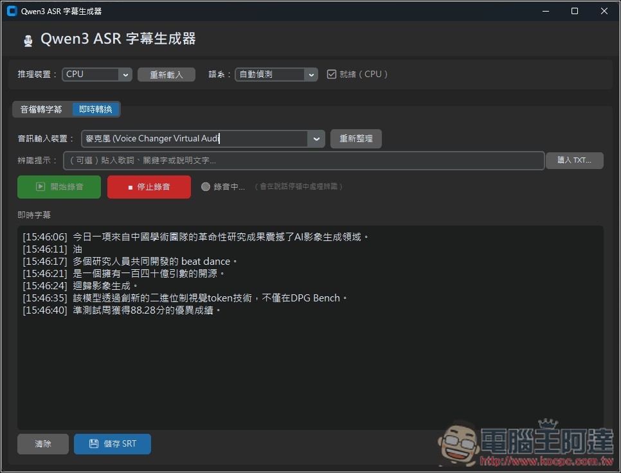Minimize the Qwen3 ASR window

546,11
